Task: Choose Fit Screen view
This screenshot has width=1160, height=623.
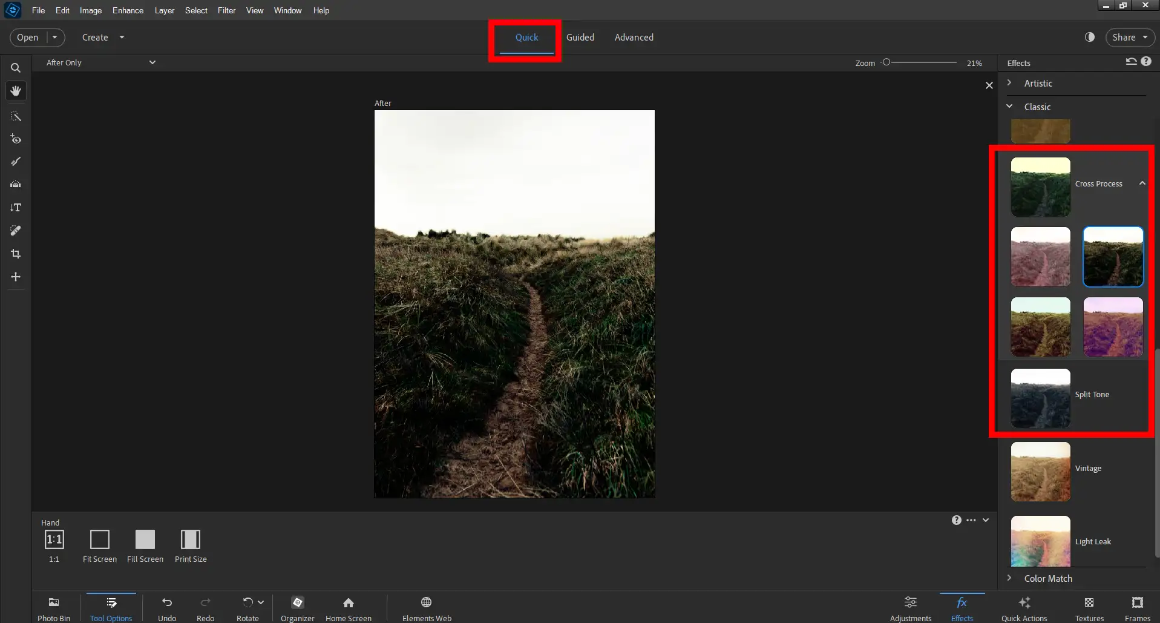Action: click(x=100, y=546)
